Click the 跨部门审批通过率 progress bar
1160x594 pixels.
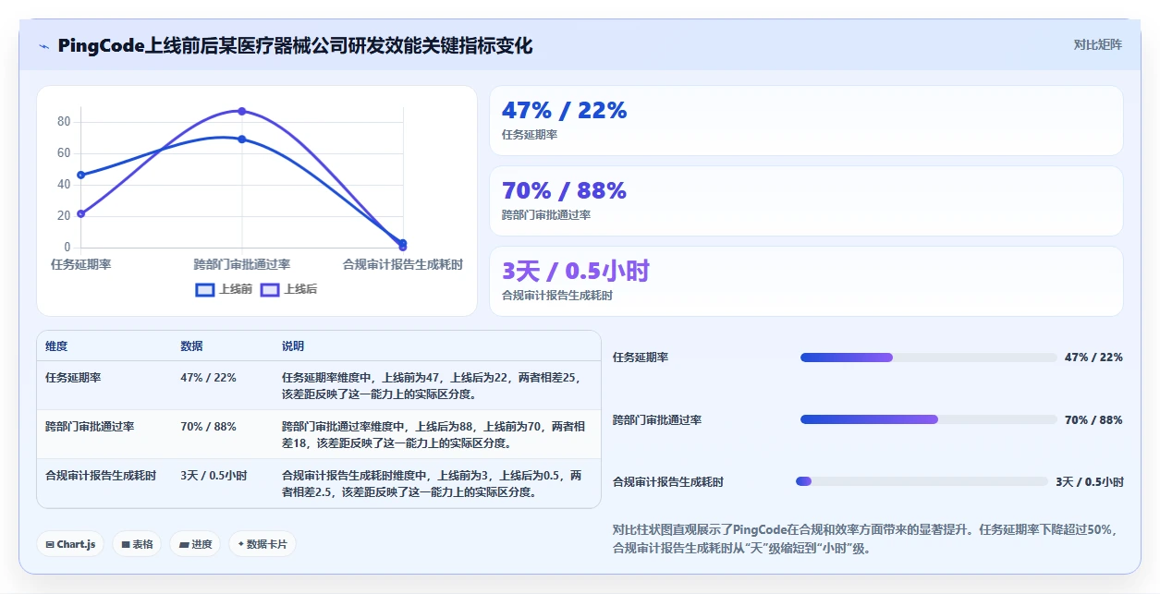point(928,419)
